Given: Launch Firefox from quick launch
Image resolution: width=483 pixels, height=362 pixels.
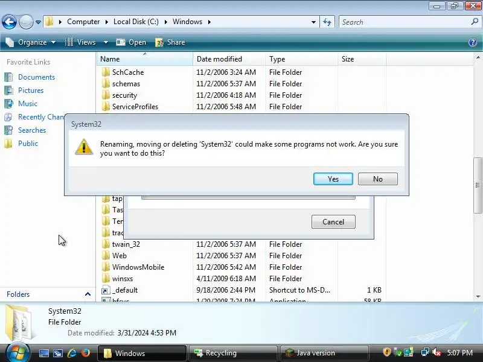Looking at the screenshot, I should point(86,353).
